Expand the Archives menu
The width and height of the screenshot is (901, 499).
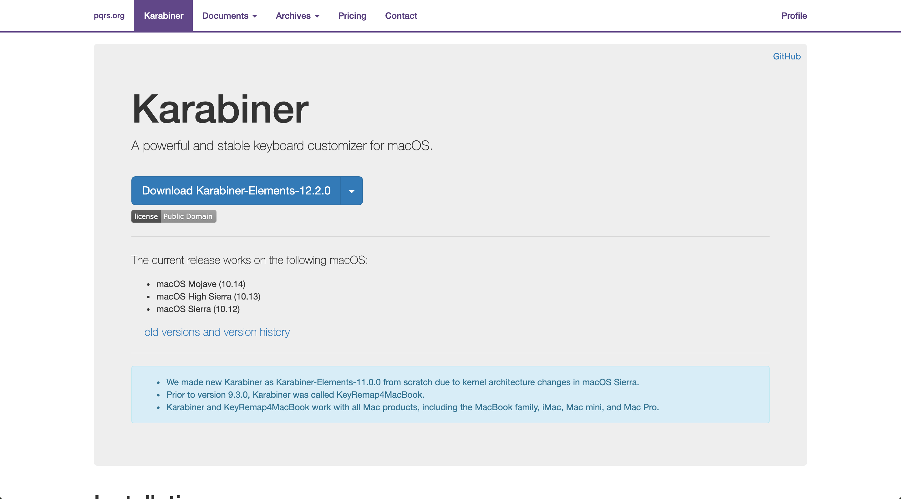[297, 16]
